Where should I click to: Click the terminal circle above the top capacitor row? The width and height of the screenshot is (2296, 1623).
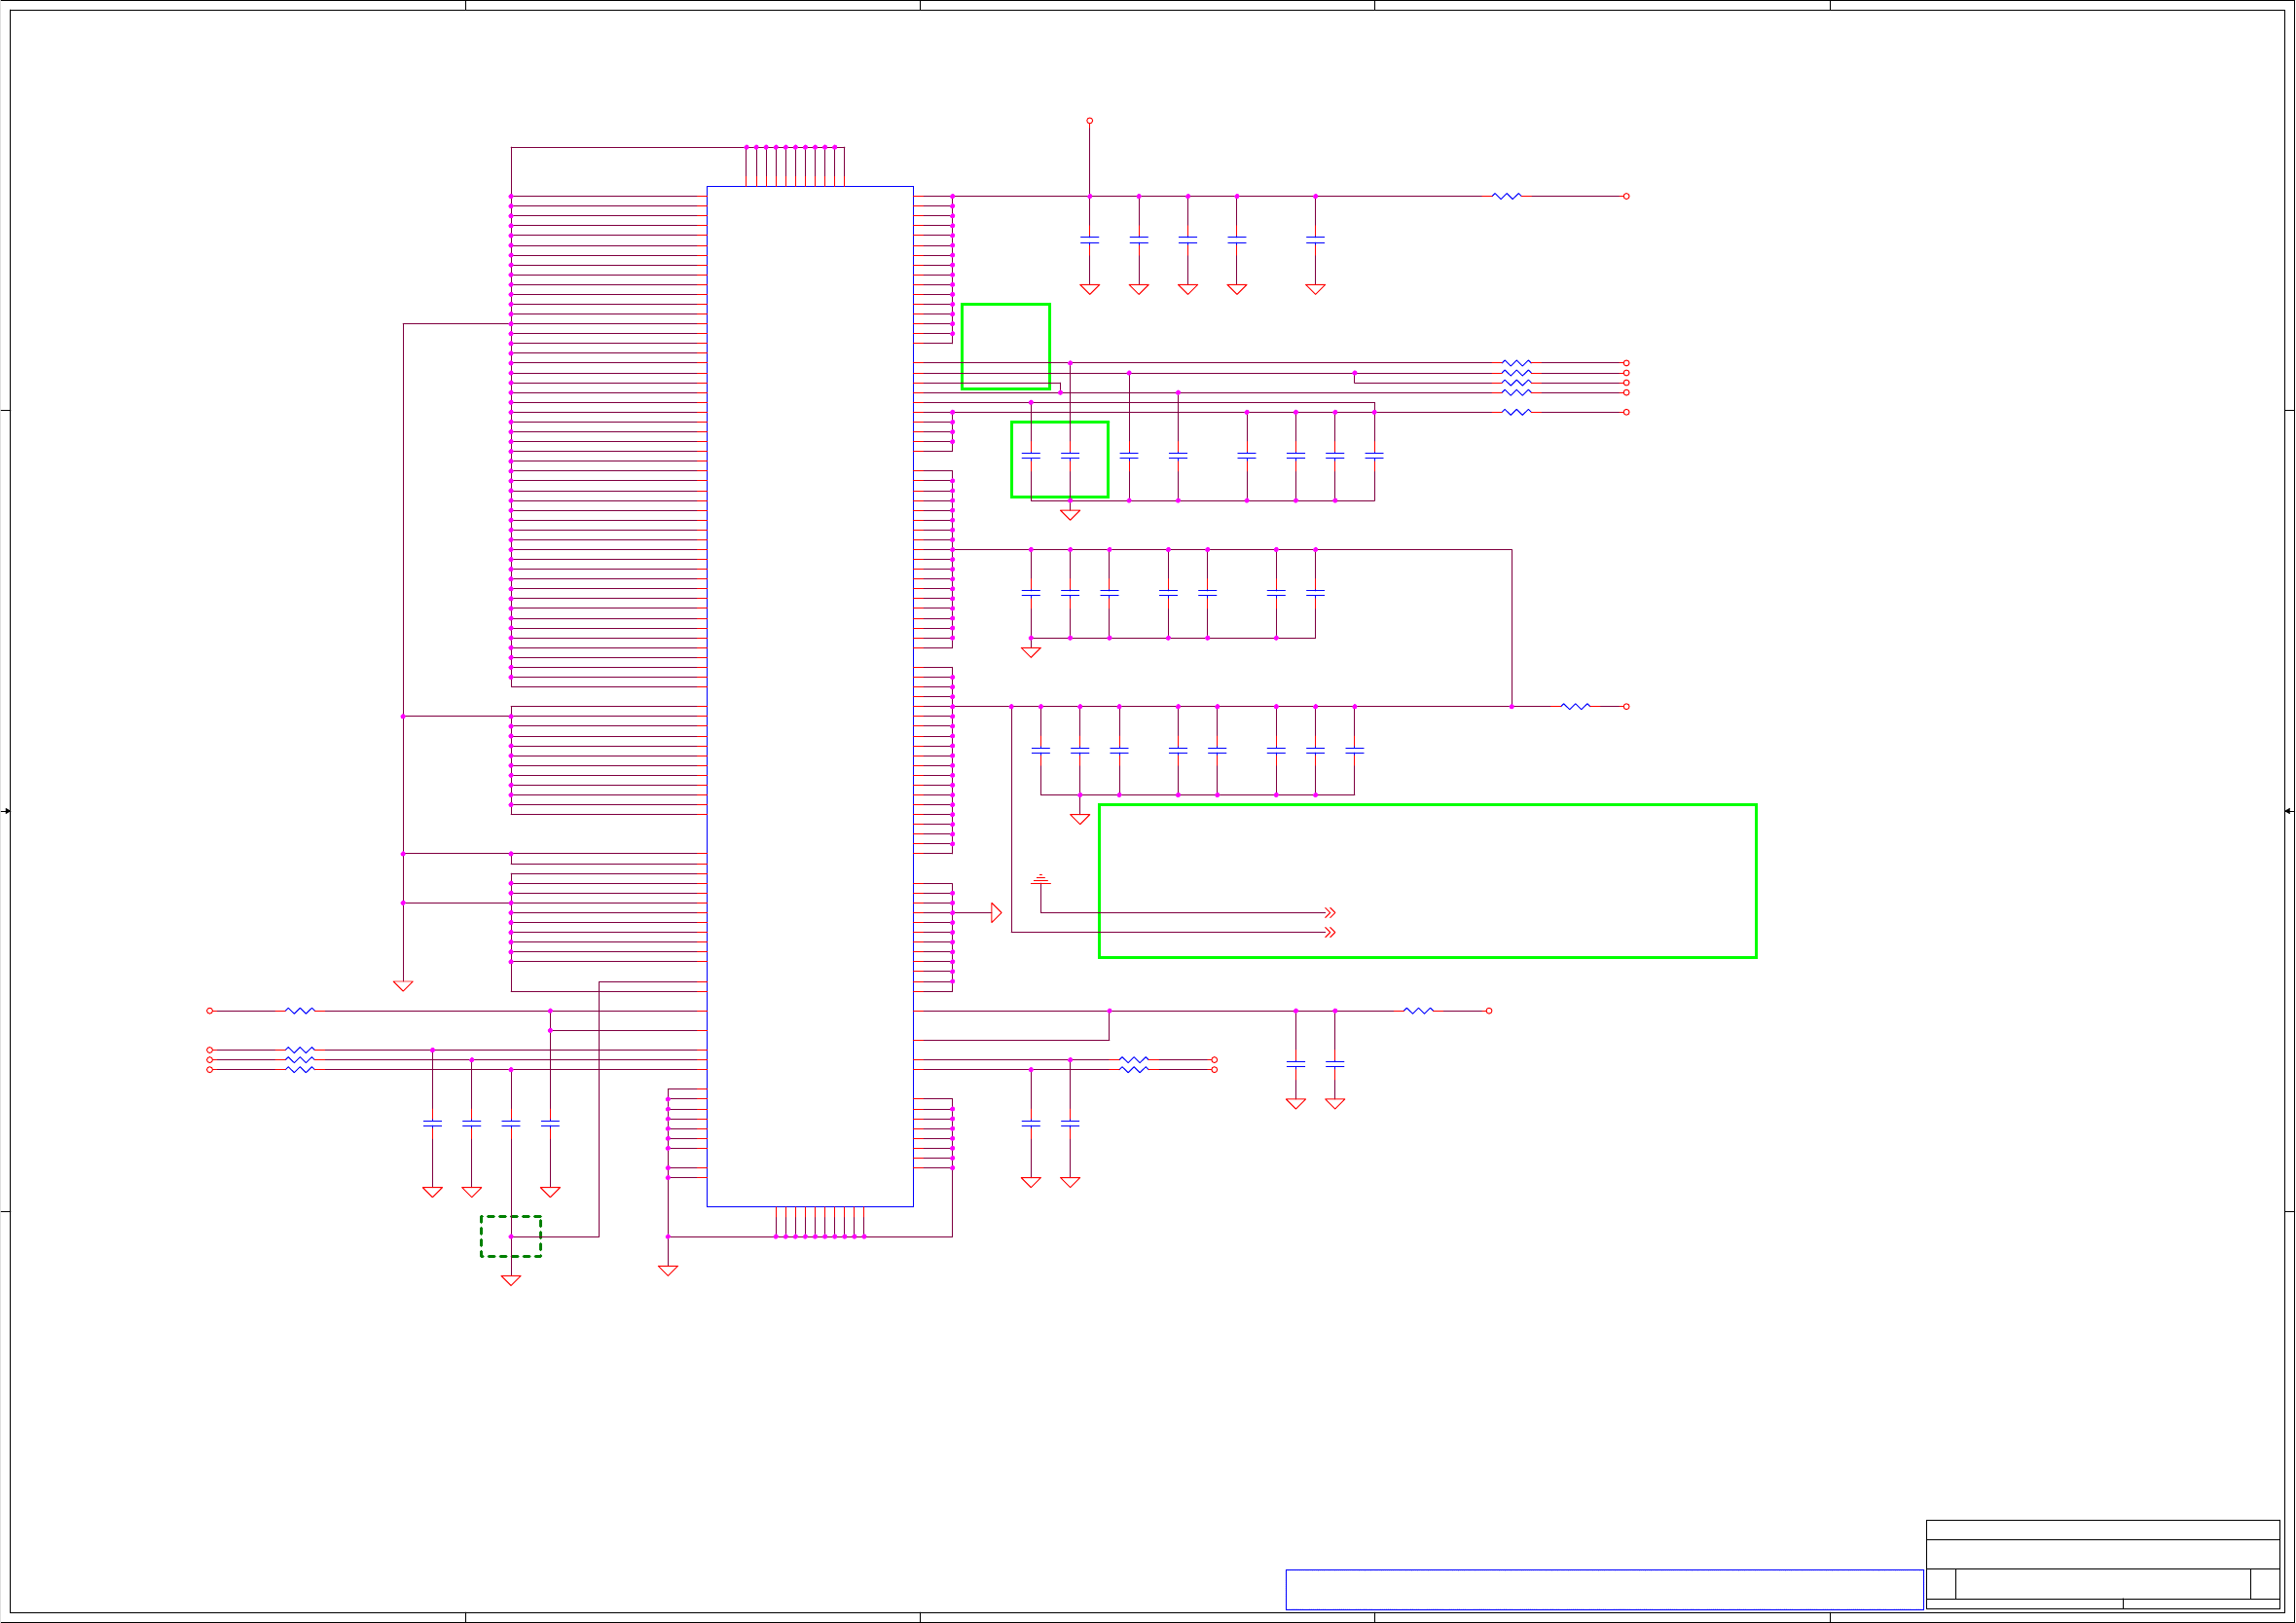1089,121
